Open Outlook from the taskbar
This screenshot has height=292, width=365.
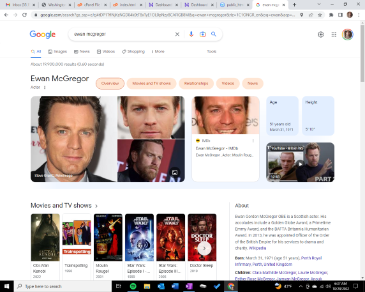tap(161, 286)
